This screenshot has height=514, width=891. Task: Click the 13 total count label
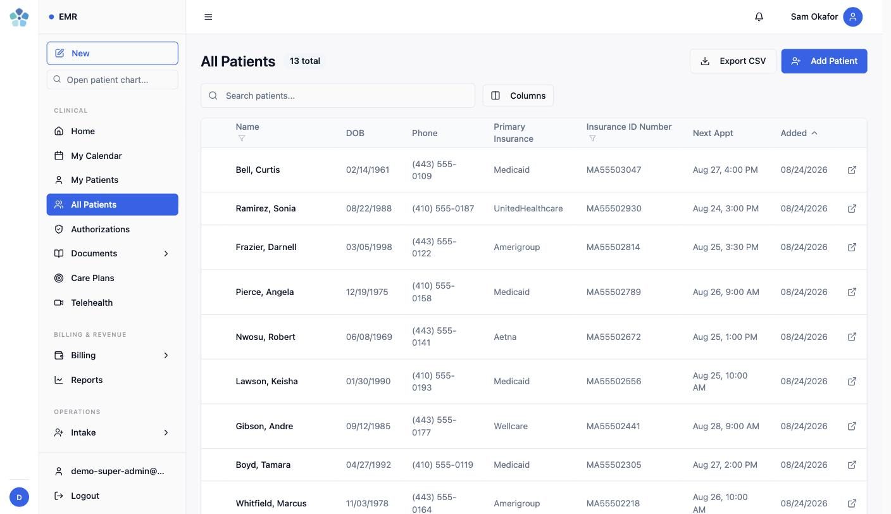click(x=305, y=61)
